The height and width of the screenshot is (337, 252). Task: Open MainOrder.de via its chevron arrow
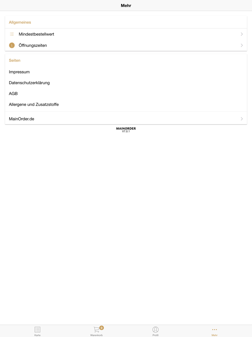tap(242, 119)
